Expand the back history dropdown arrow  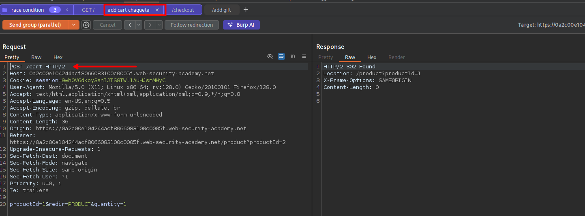coord(139,25)
